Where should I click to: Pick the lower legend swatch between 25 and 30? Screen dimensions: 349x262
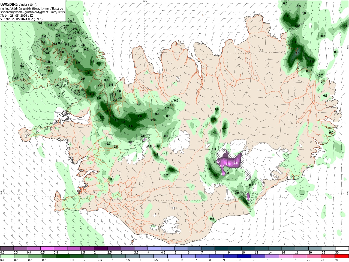tap(328, 256)
